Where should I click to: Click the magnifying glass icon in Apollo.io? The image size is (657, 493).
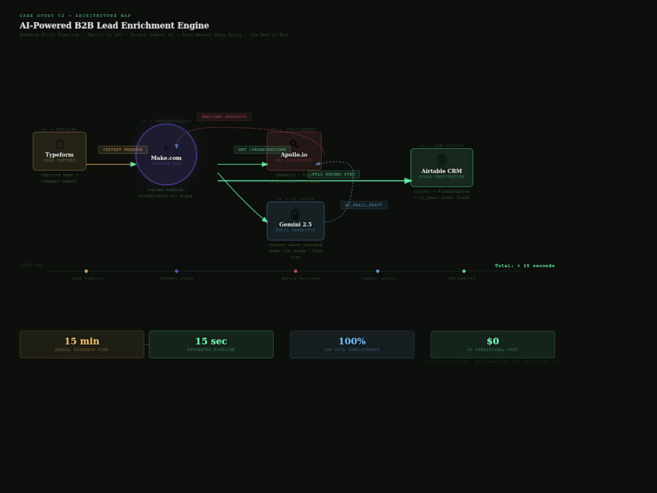click(x=294, y=144)
